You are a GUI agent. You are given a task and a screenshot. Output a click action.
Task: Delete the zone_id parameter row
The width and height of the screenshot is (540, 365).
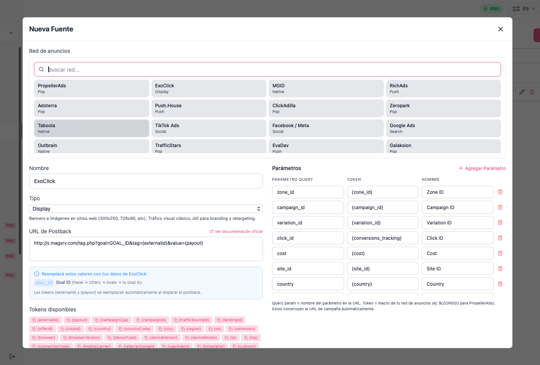click(x=500, y=192)
